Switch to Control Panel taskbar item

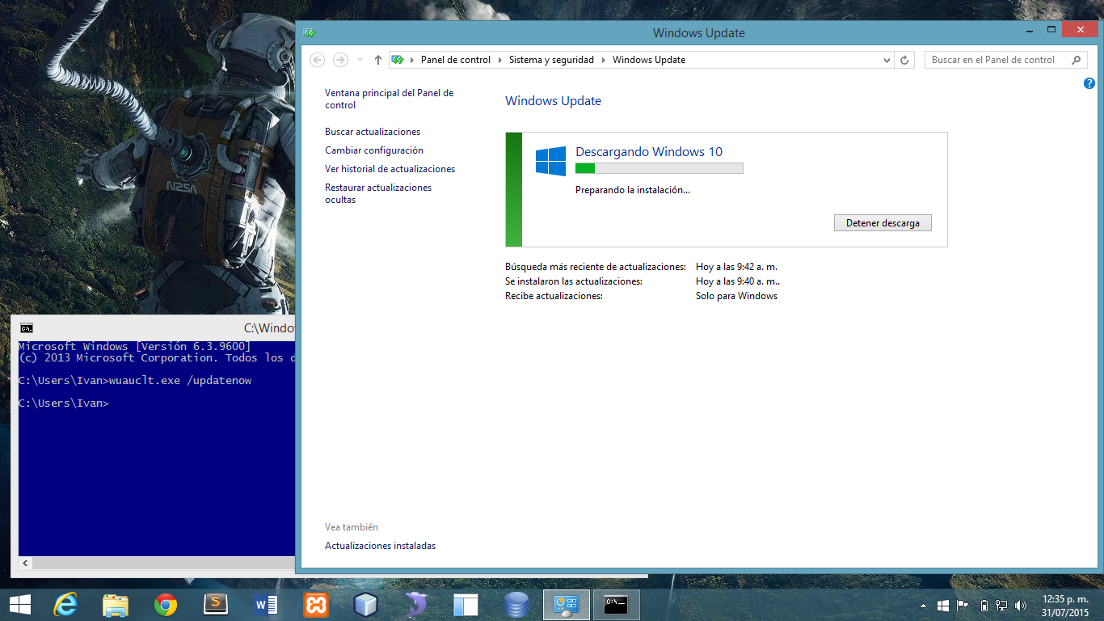click(x=567, y=605)
